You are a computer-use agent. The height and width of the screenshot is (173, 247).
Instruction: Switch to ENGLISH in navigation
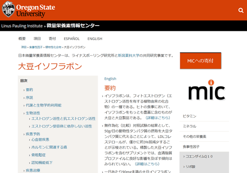[x=95, y=39]
